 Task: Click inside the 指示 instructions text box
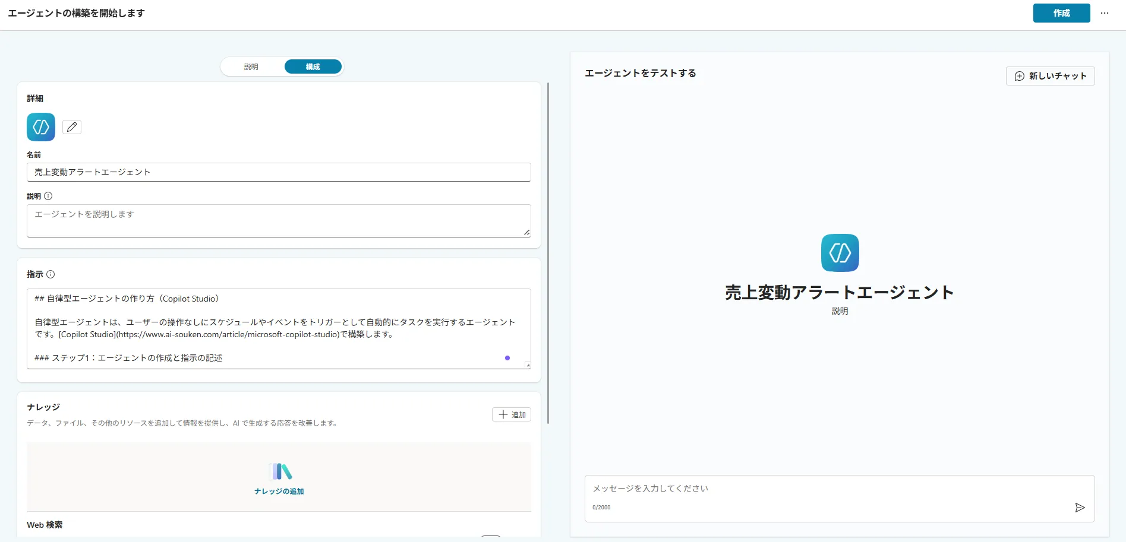tap(279, 329)
